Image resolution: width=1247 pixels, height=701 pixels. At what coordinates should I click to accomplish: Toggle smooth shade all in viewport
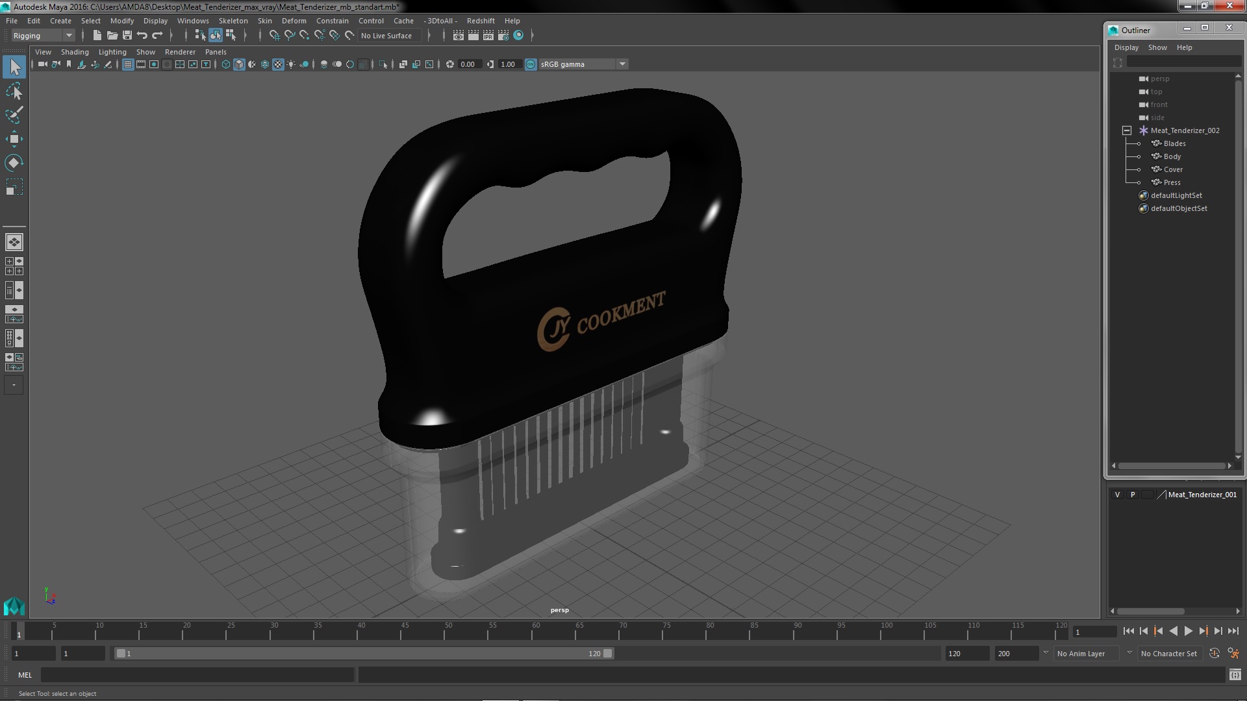[239, 64]
